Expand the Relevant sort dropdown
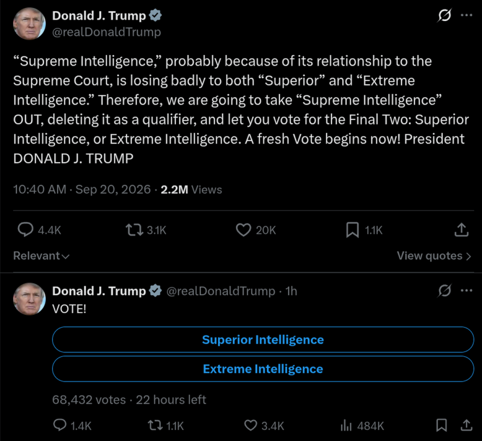The height and width of the screenshot is (441, 482). (x=42, y=256)
